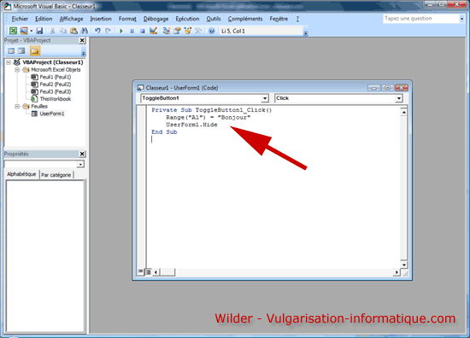Click the code window's vertical scroll down arrow
Screen dimensions: 470x338
click(403, 265)
